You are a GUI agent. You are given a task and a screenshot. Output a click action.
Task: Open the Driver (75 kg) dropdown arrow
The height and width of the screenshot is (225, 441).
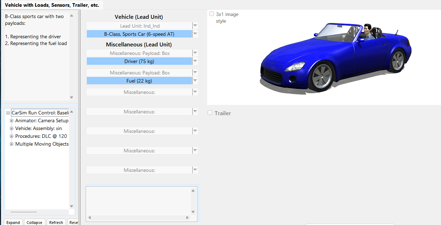click(x=195, y=61)
